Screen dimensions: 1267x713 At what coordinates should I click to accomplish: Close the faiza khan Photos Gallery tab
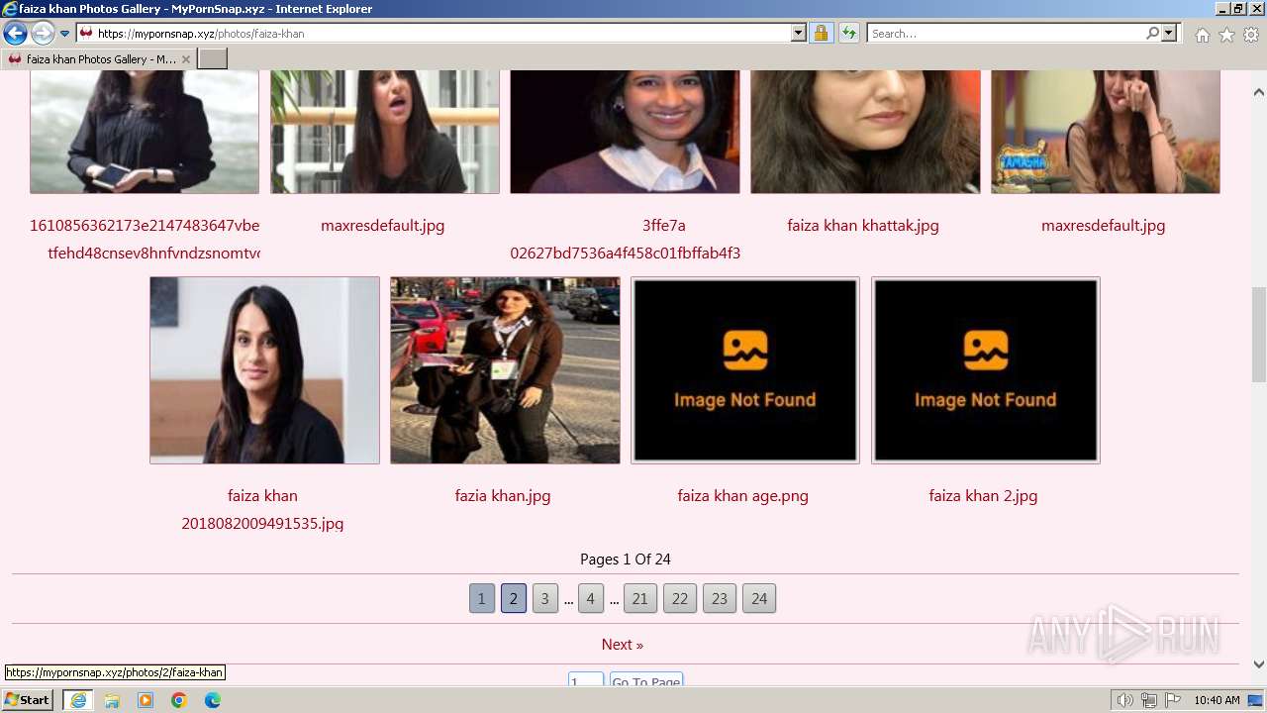point(185,59)
